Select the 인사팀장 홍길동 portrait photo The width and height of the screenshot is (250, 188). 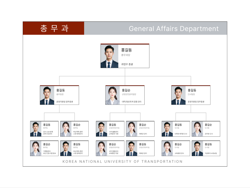[178, 95]
